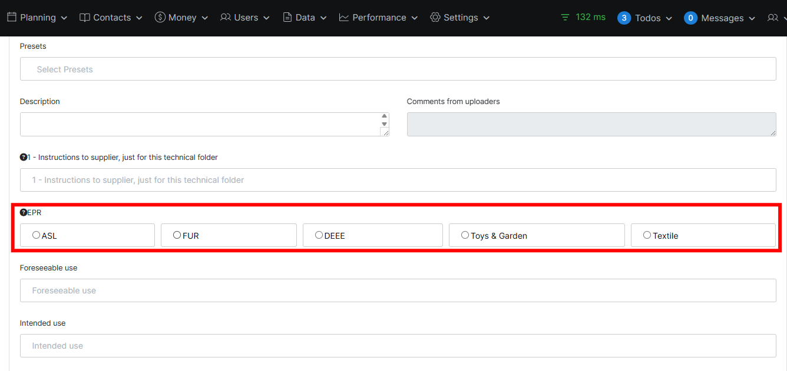
Task: Click into the Intended use field
Action: [398, 346]
